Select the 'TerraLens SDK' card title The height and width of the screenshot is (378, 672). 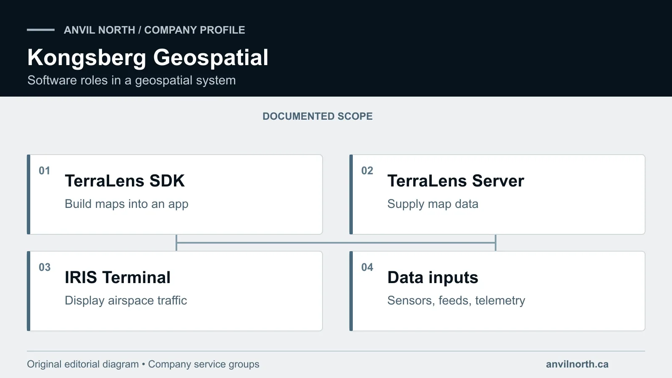tap(125, 181)
